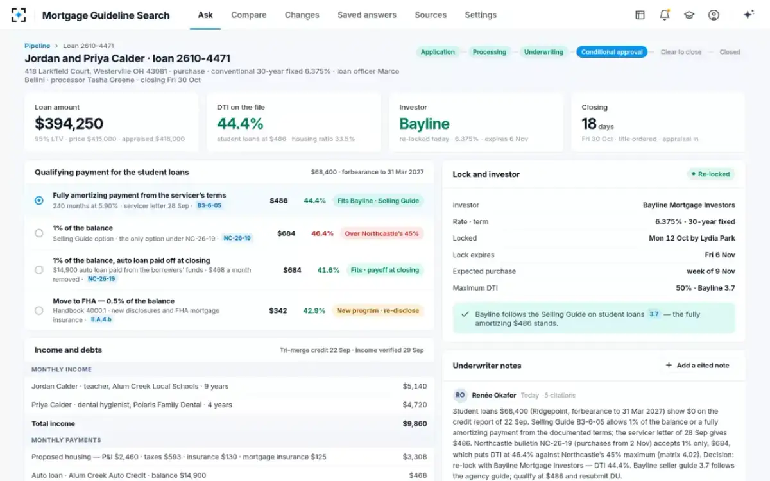Click the 50% · Bayline 3.7 maximum DTI
Screen dimensions: 770x481
tap(705, 288)
